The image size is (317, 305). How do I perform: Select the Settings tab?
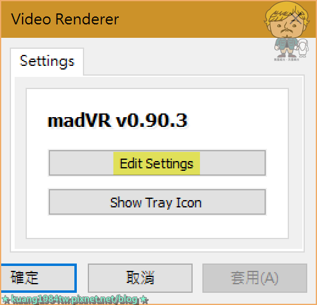[x=47, y=62]
